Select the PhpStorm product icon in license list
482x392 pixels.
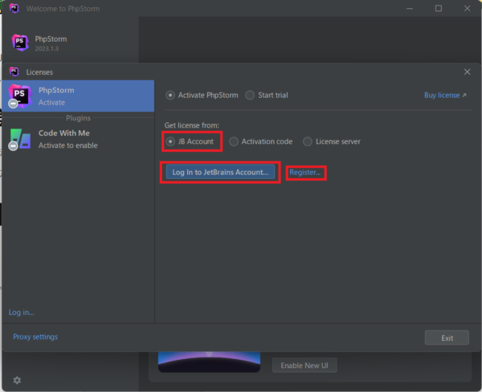pos(19,96)
